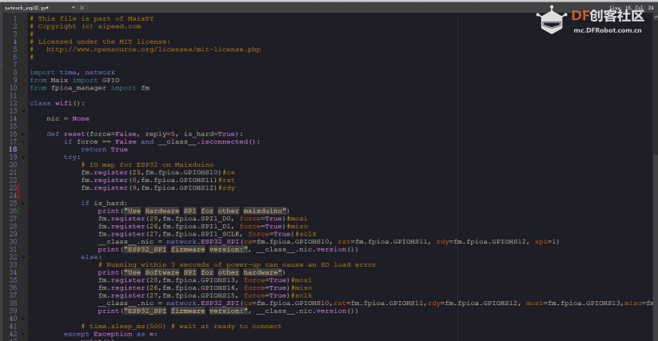Click the scroll-up arrow of vertical scrollbar
The image size is (658, 341).
[656, 16]
